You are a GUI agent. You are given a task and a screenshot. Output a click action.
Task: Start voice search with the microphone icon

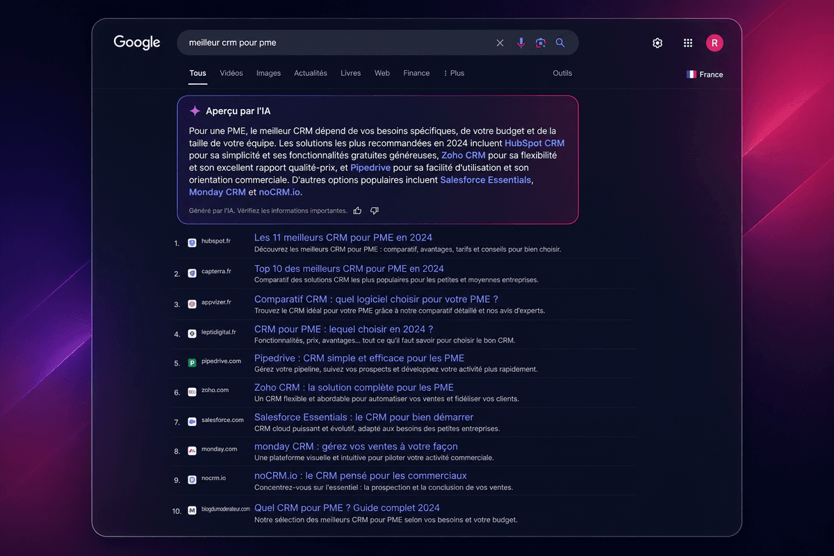pos(521,43)
